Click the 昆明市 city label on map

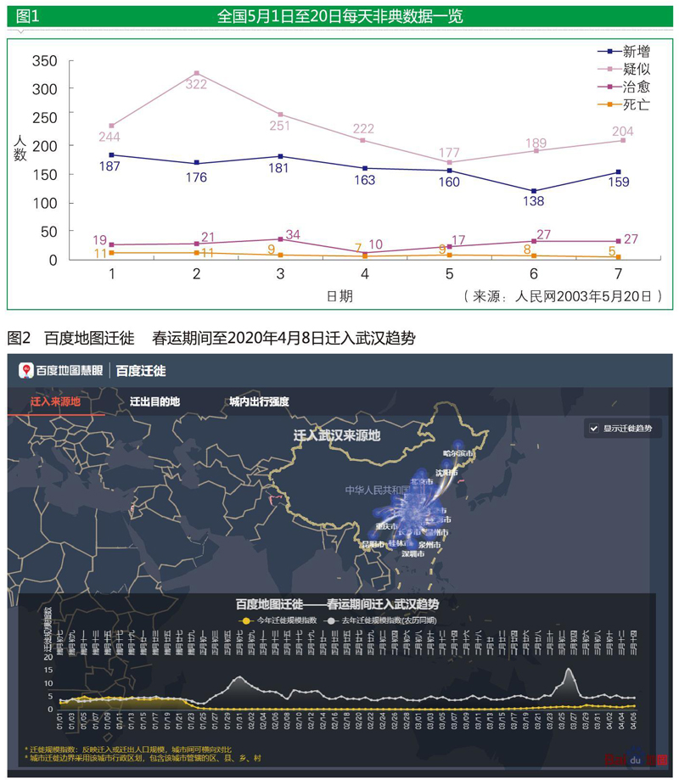click(373, 544)
